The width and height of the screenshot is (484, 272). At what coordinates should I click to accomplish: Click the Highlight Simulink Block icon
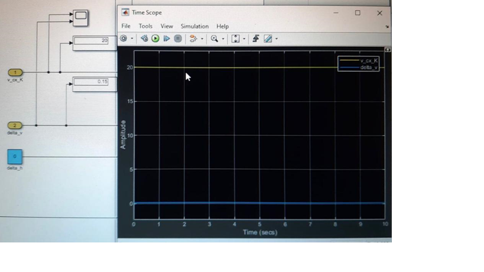click(193, 38)
